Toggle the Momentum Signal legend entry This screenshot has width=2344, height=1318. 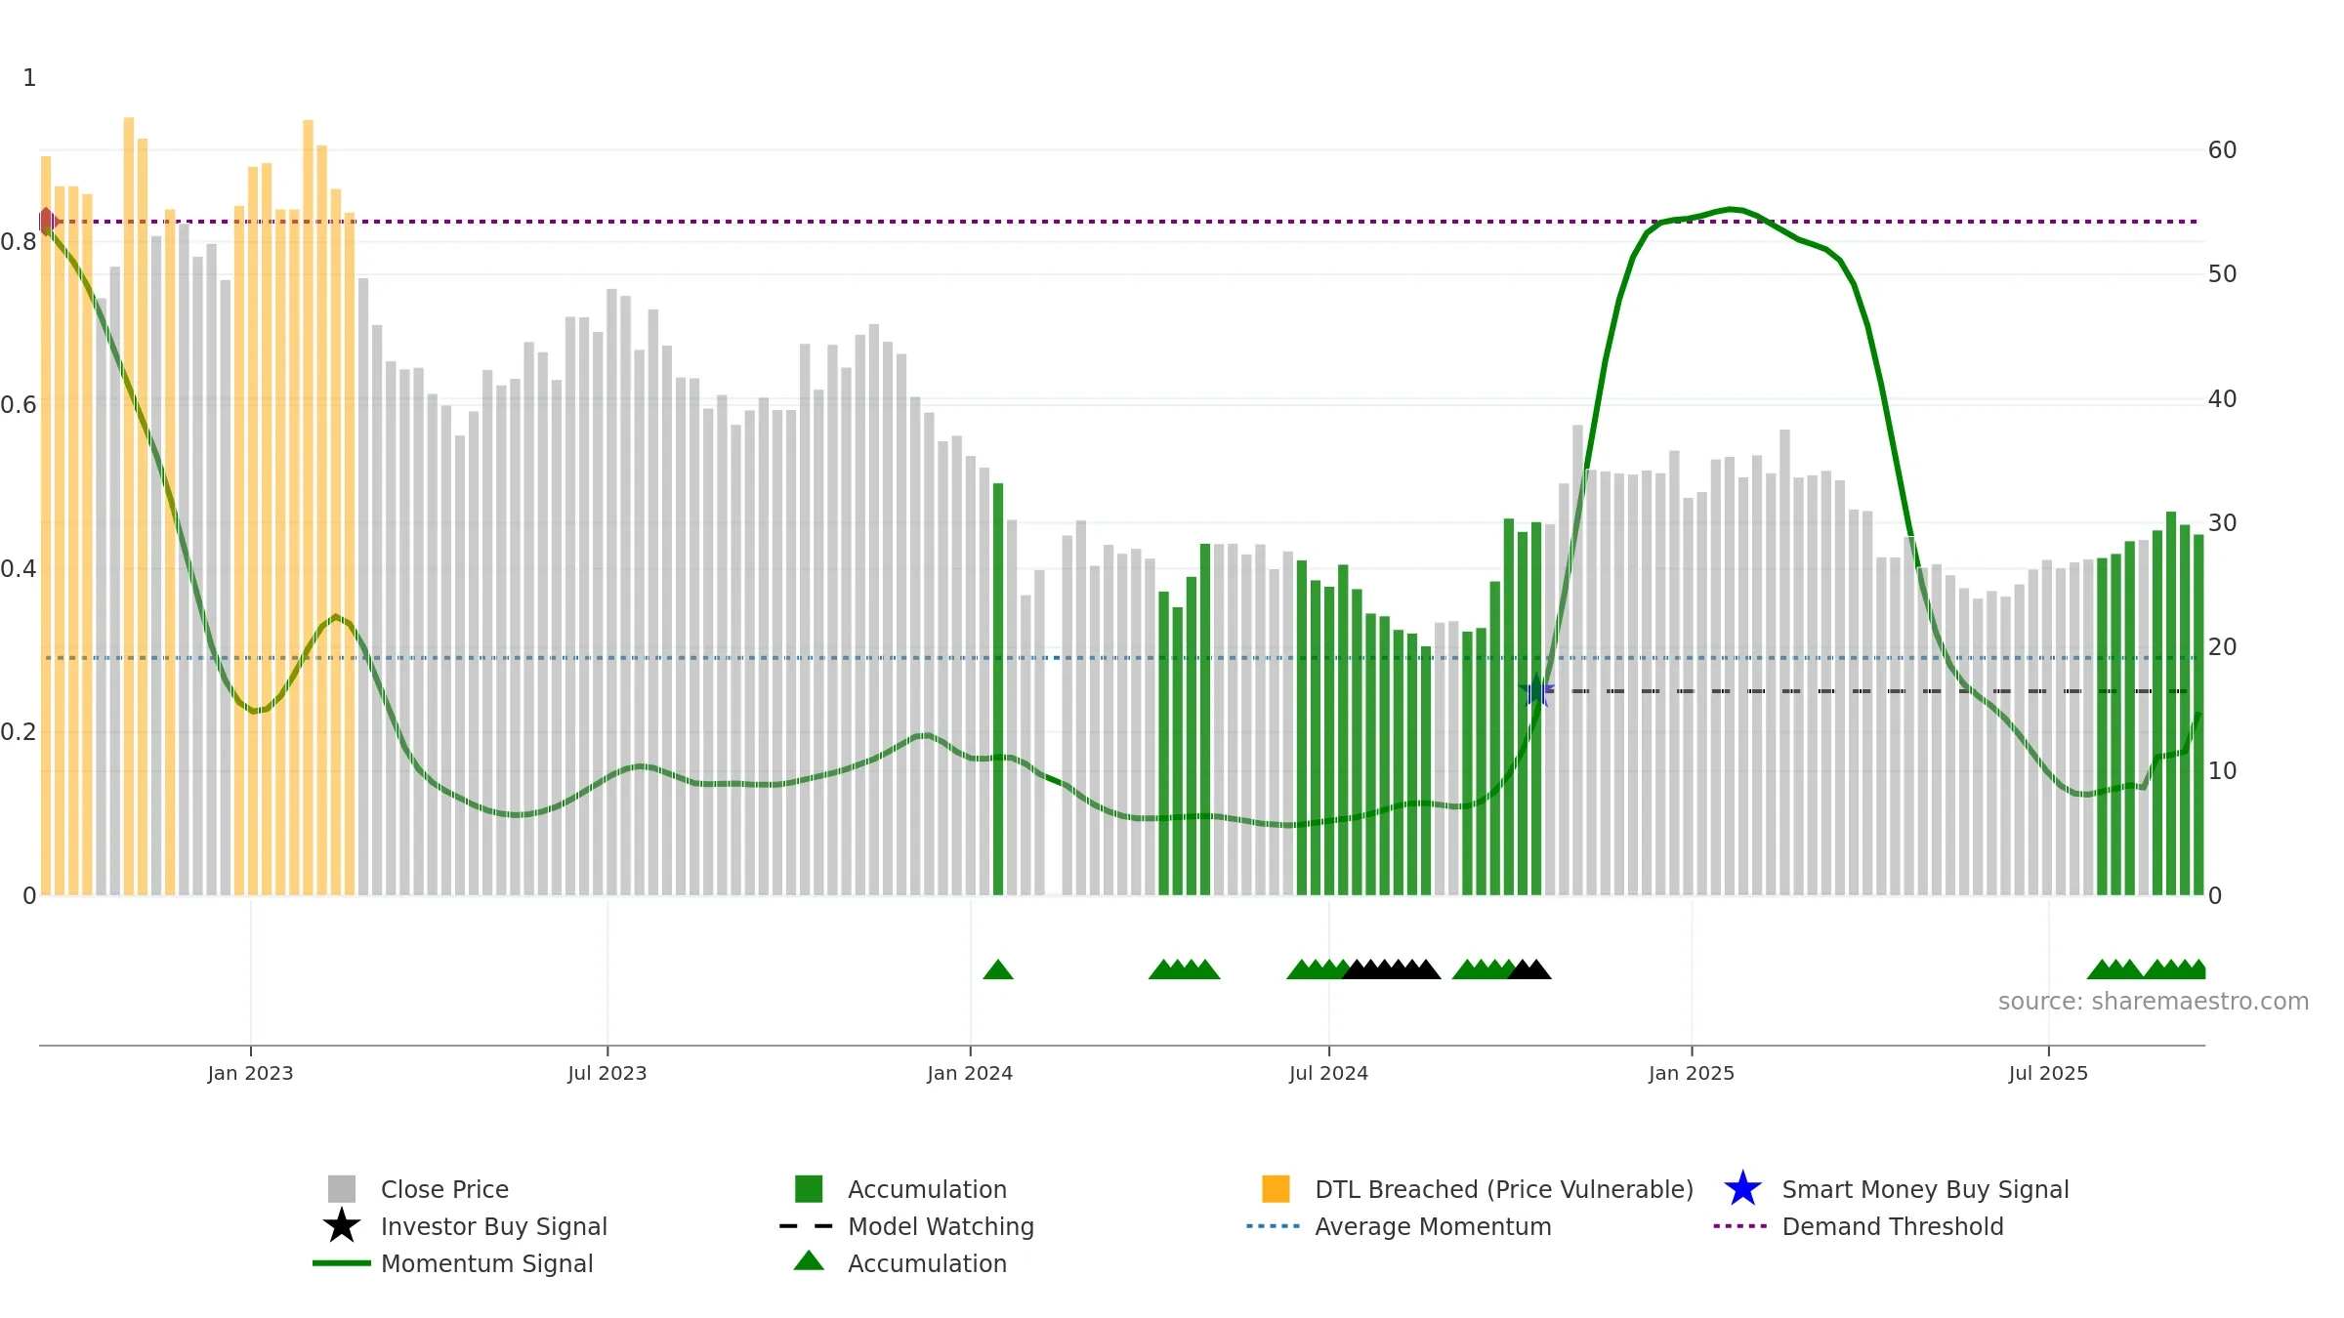(453, 1263)
